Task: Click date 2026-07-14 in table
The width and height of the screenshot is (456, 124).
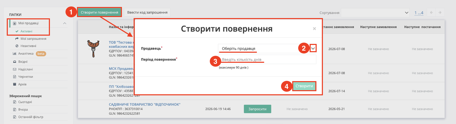Action: point(337,91)
